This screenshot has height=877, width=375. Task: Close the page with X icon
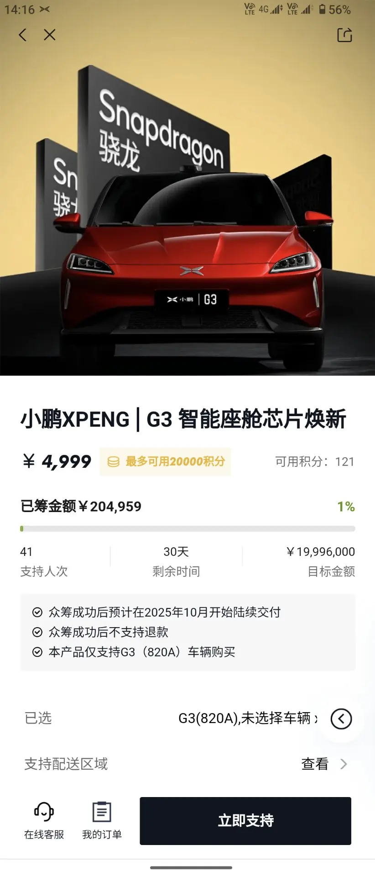(50, 35)
